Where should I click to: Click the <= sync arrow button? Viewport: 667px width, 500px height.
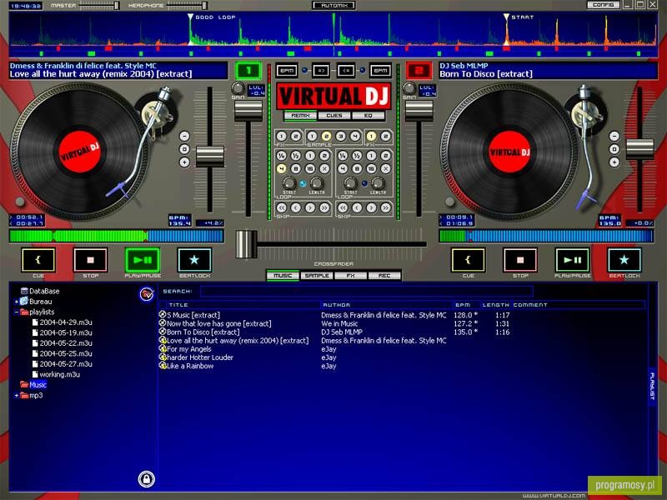346,71
